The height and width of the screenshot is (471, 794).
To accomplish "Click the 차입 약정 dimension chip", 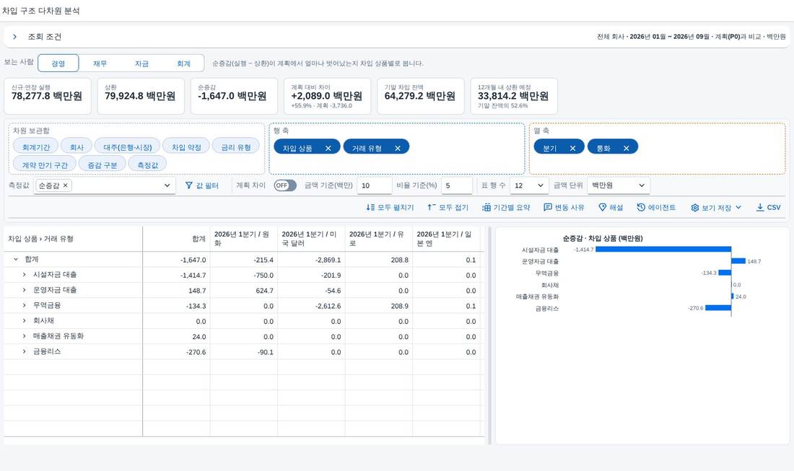I will (186, 147).
